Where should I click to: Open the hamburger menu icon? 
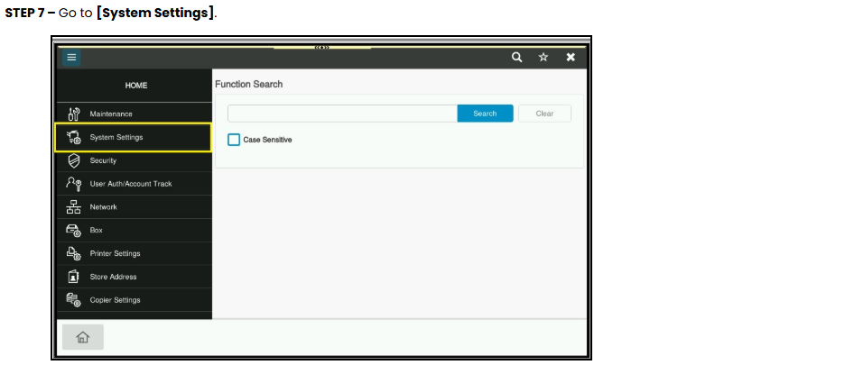(71, 58)
